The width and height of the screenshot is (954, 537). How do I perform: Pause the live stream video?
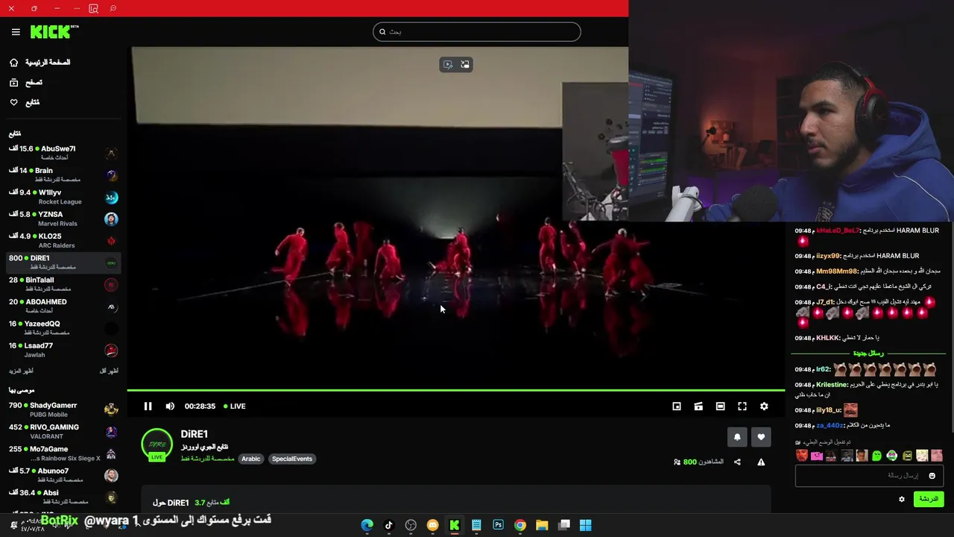pos(148,406)
